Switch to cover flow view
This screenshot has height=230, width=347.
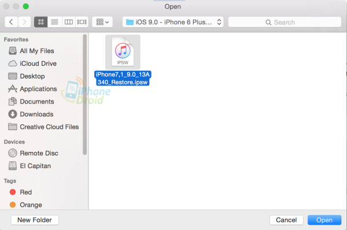click(82, 22)
